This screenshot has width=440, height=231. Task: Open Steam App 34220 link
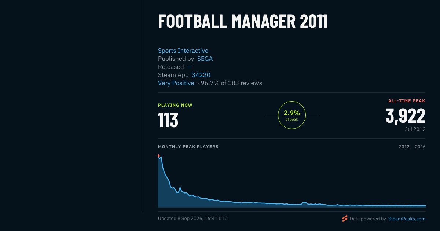[201, 75]
